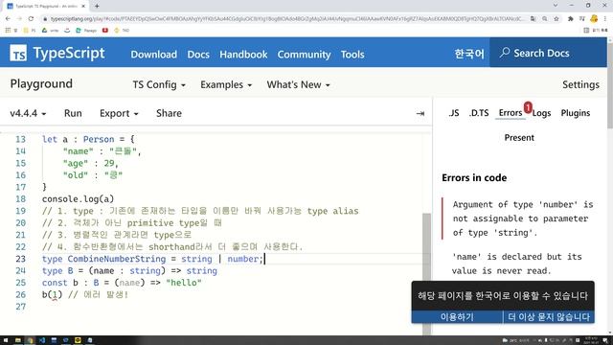Open the Export dropdown menu

pos(119,113)
